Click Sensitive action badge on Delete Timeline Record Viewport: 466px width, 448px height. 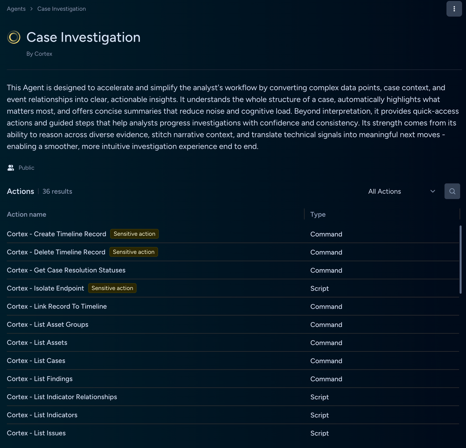pos(133,252)
